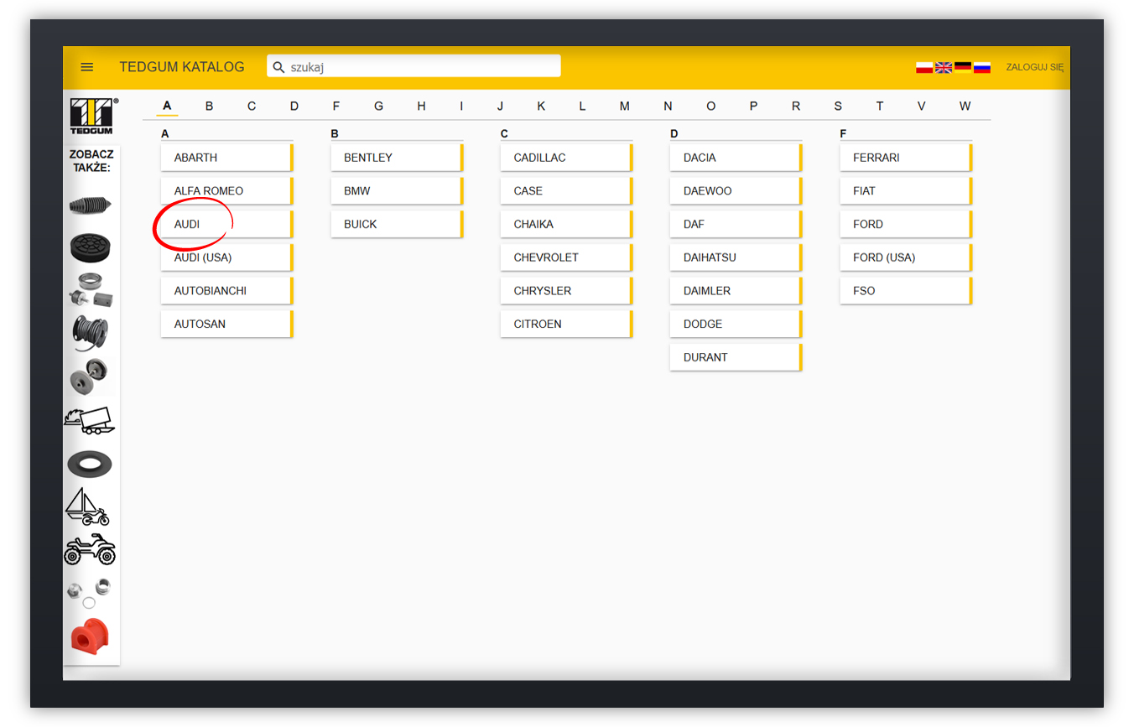1134x727 pixels.
Task: Select letter tab L
Action: coord(582,106)
